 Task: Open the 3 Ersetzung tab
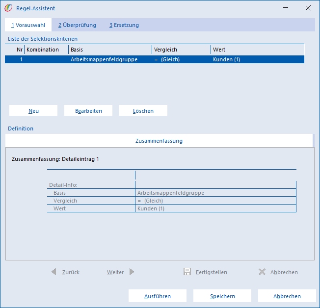click(x=124, y=25)
